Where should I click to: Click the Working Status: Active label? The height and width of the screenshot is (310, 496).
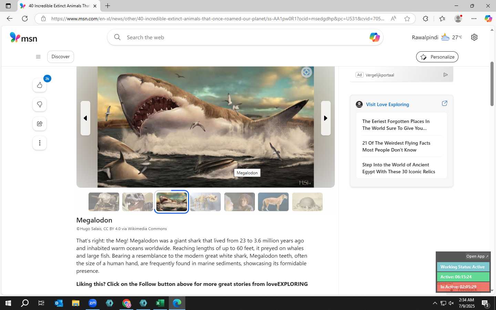point(463,267)
